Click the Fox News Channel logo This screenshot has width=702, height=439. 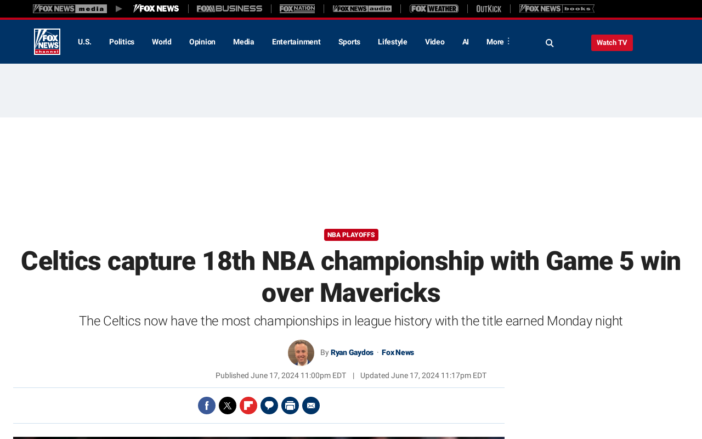click(x=47, y=42)
